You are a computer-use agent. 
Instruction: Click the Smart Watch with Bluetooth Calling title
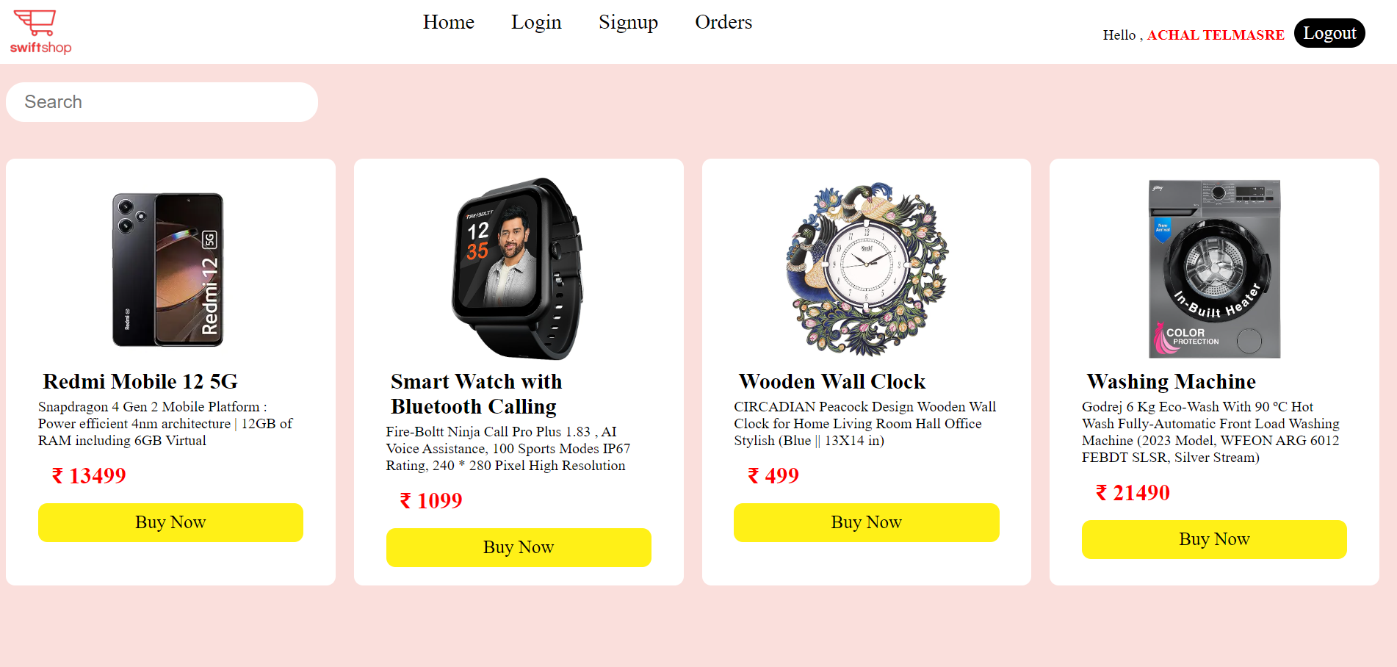(x=476, y=394)
